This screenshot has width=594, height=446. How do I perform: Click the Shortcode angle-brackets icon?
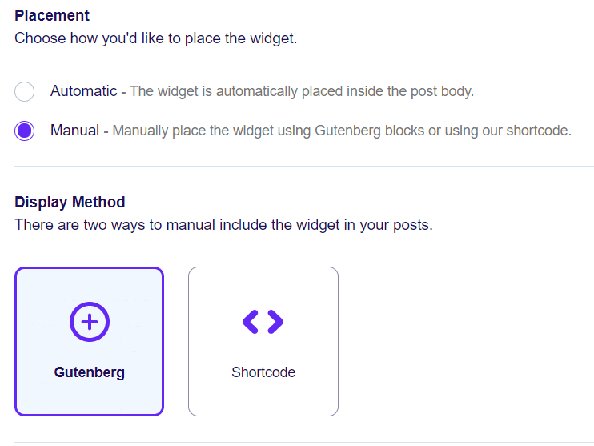(x=263, y=322)
